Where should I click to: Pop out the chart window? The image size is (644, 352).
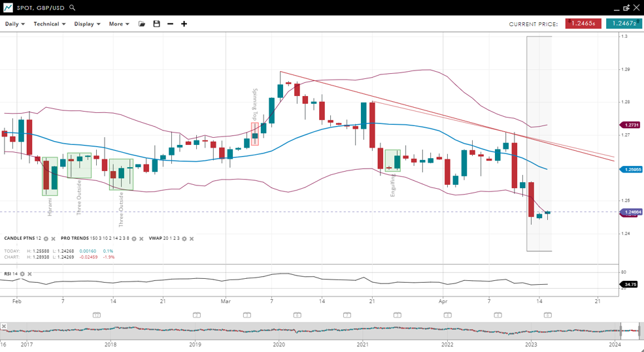(626, 8)
